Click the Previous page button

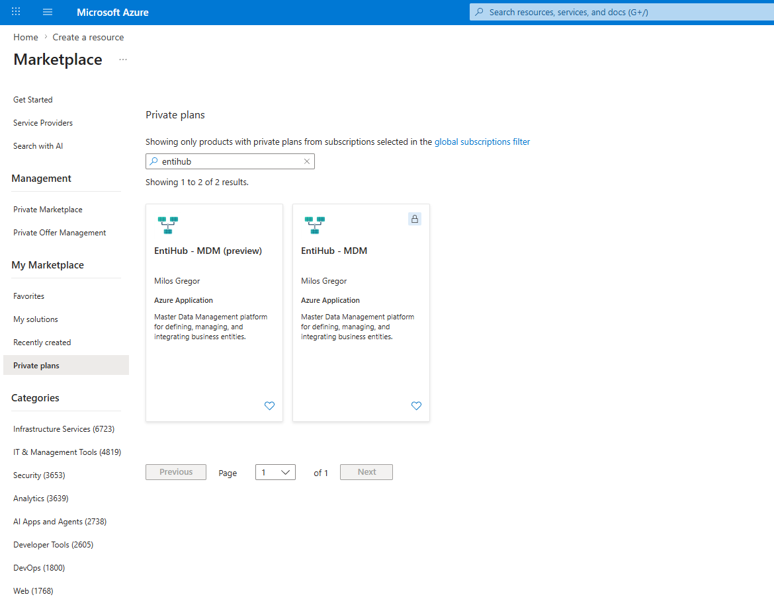(176, 472)
